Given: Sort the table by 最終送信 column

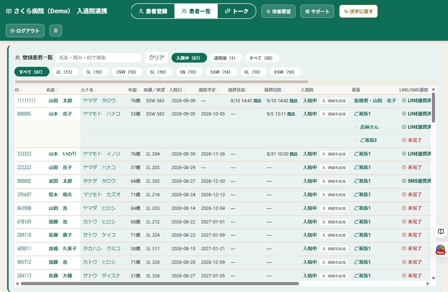Looking at the screenshot, I should click(x=238, y=90).
